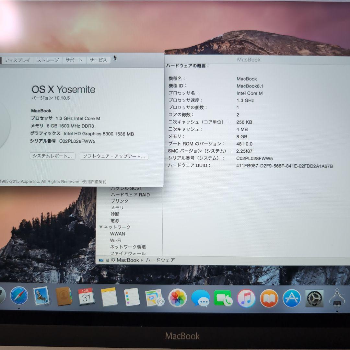Switch to the ストレージ tab

click(48, 60)
